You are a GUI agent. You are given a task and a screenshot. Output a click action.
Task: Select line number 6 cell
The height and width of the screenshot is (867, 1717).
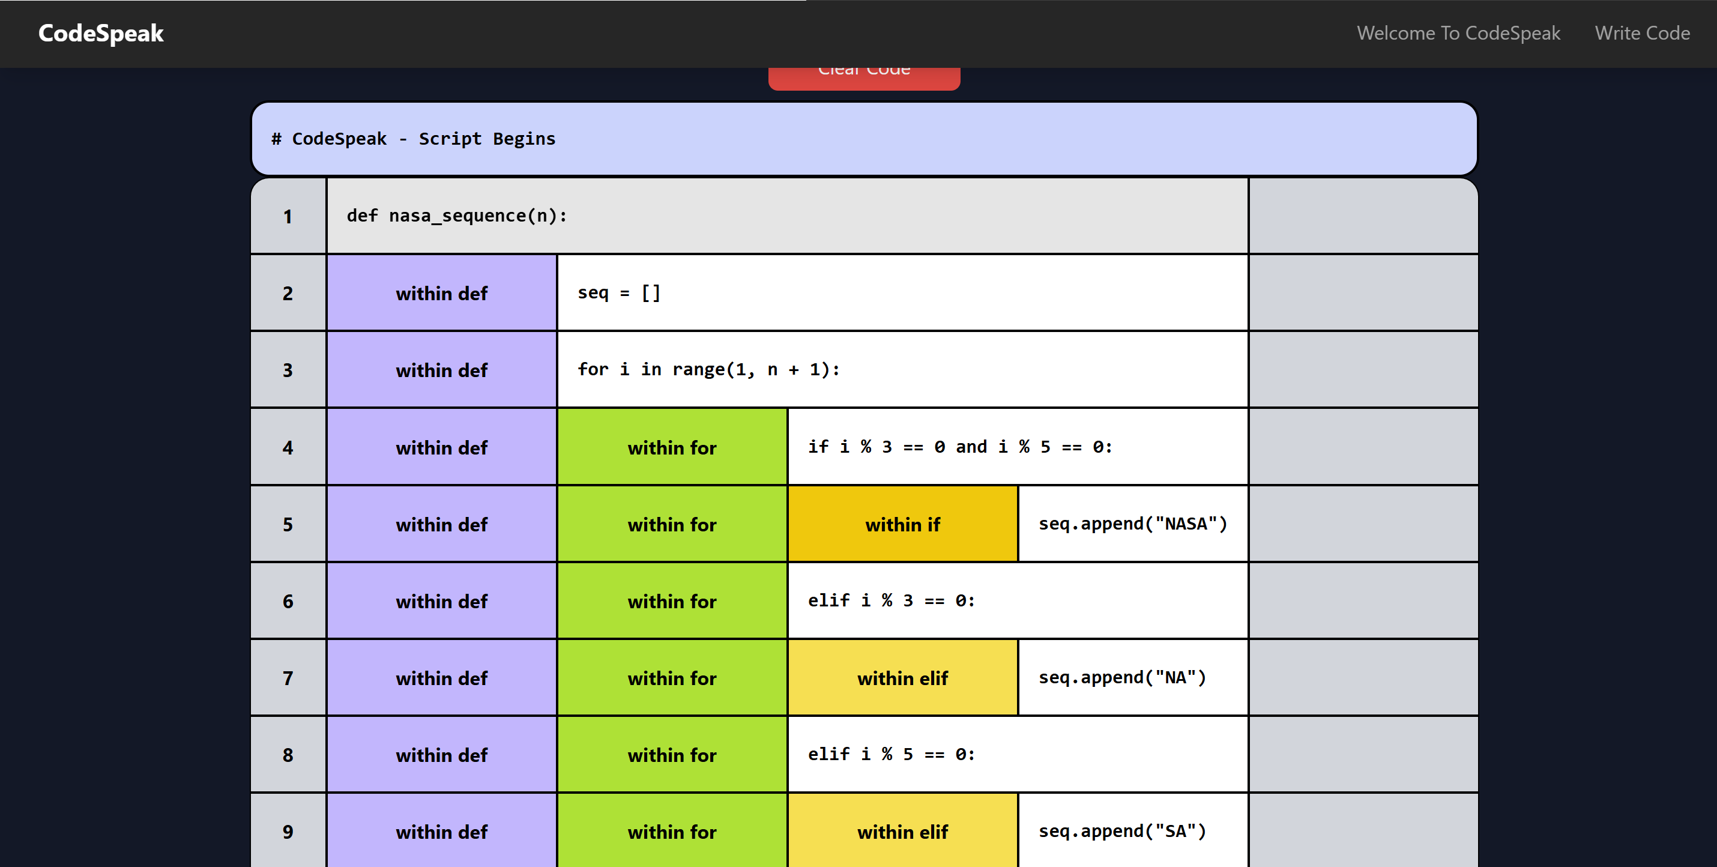(x=288, y=602)
